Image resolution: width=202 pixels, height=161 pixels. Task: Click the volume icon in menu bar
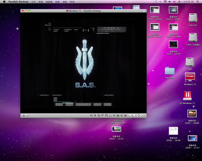point(170,2)
